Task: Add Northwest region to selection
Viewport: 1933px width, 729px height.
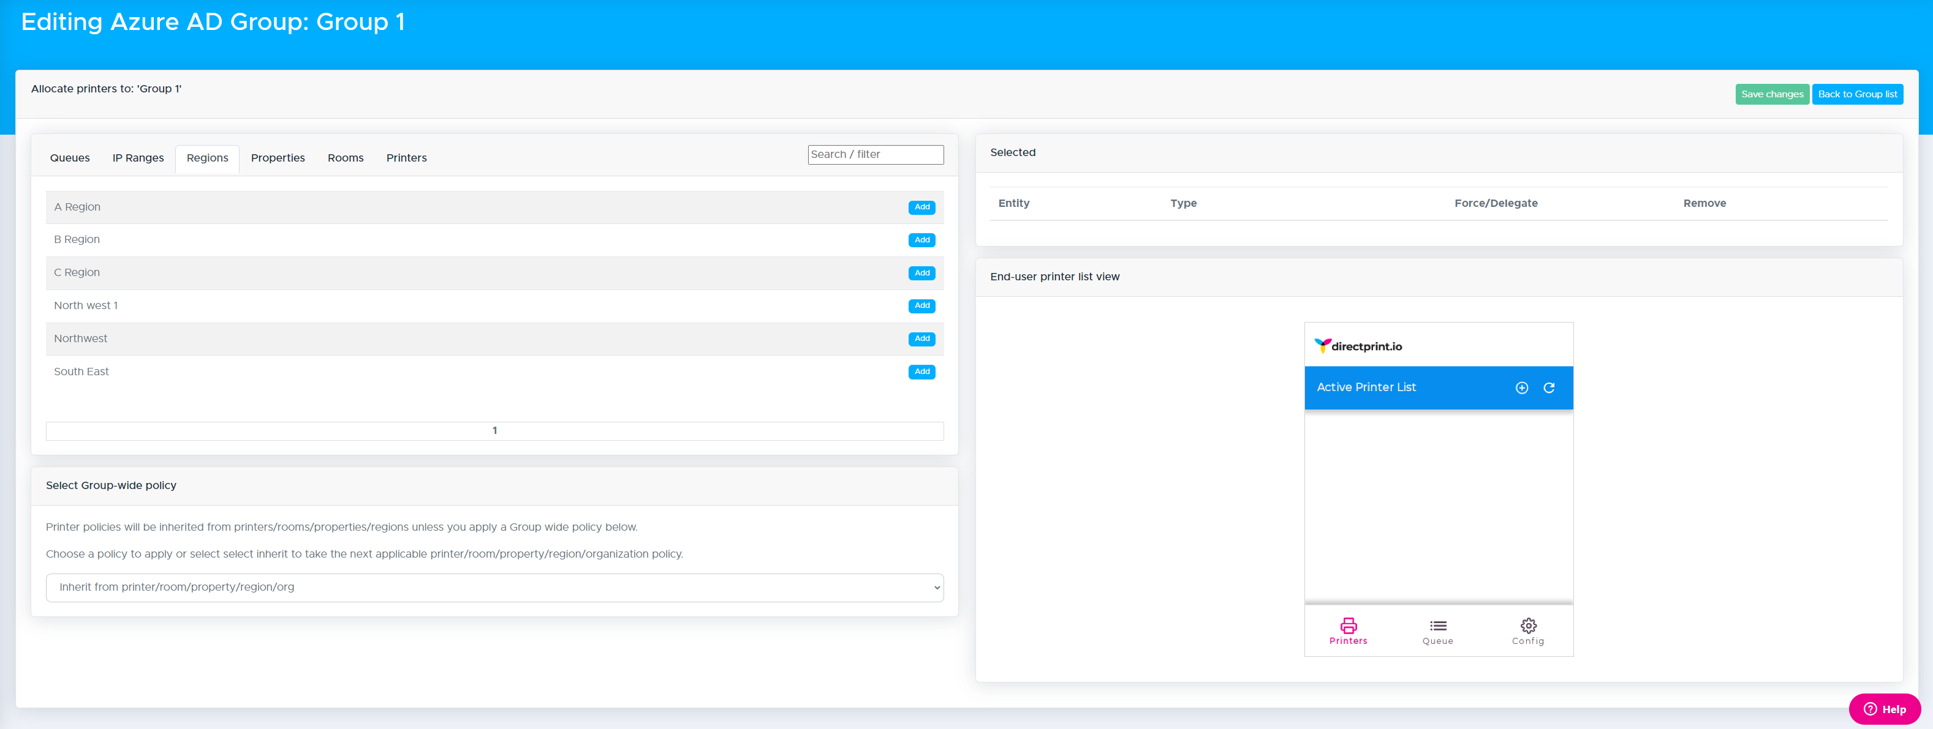Action: click(921, 339)
